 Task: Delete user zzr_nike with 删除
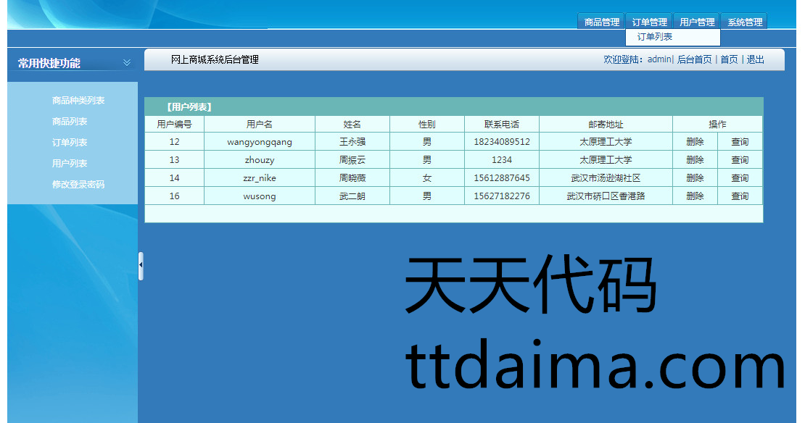[695, 178]
